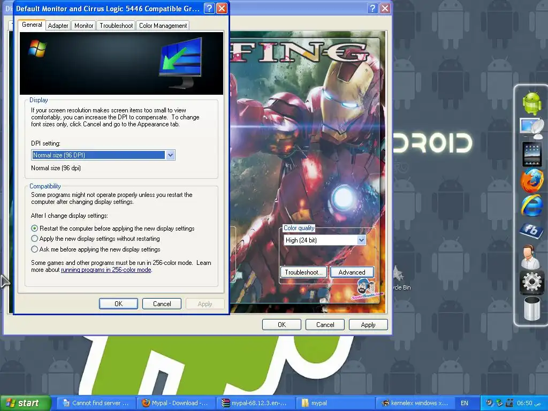548x411 pixels.
Task: Switch to the kernelex windows taskbar item
Action: point(415,403)
